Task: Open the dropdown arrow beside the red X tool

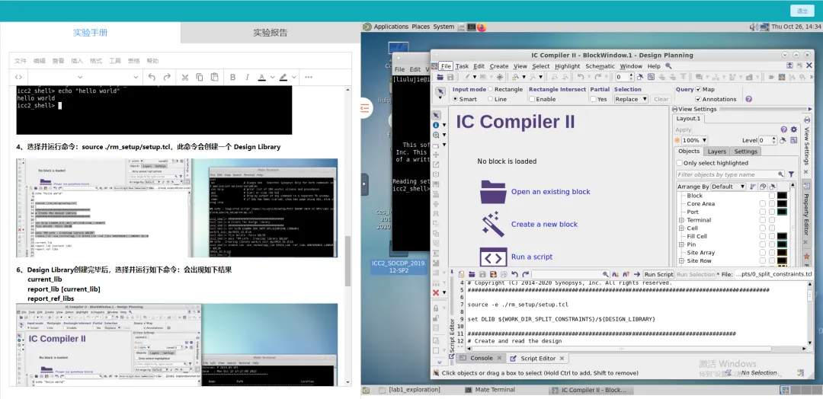Action: [x=444, y=292]
